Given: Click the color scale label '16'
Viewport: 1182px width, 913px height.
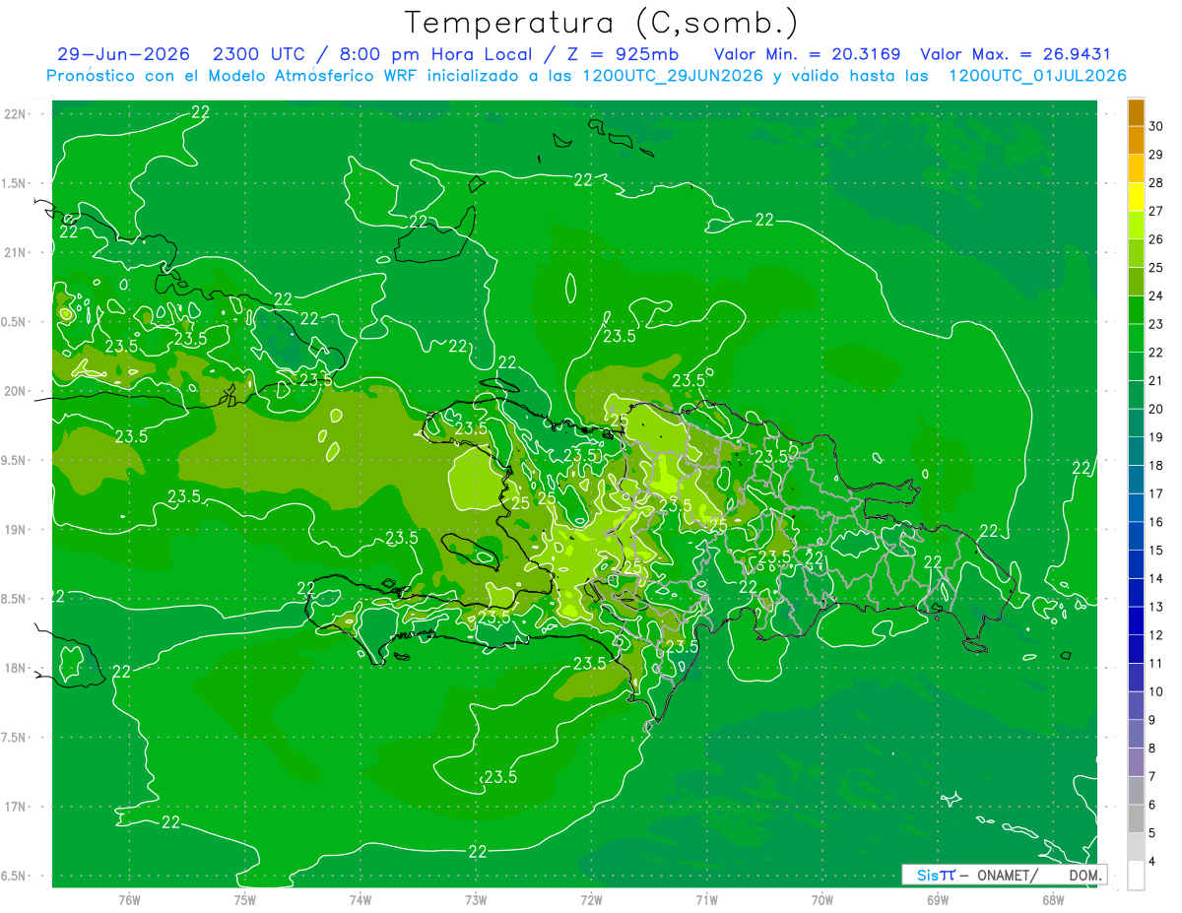Looking at the screenshot, I should [x=1156, y=522].
